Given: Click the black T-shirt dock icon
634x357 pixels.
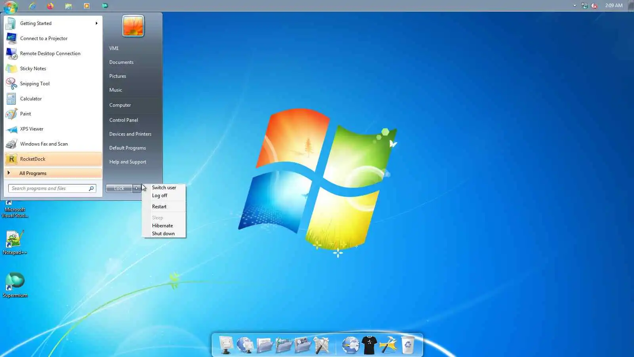Looking at the screenshot, I should click(369, 345).
